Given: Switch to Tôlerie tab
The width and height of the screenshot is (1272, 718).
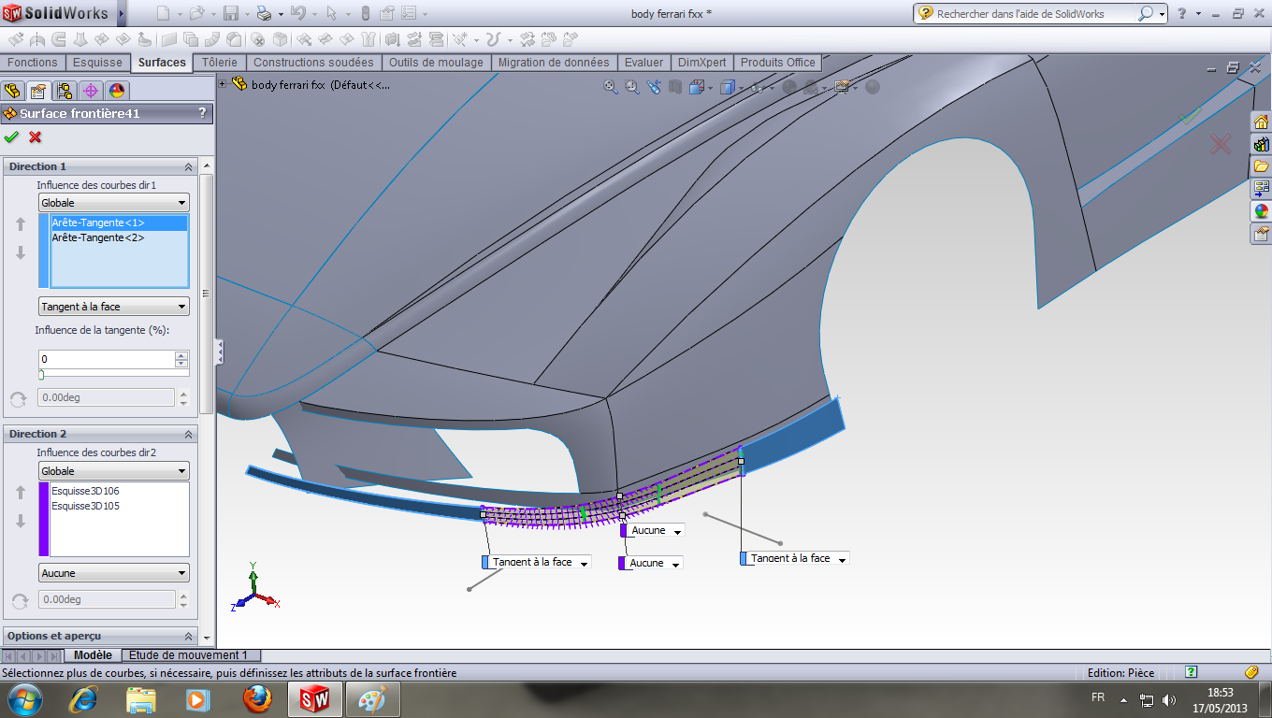Looking at the screenshot, I should pyautogui.click(x=220, y=63).
